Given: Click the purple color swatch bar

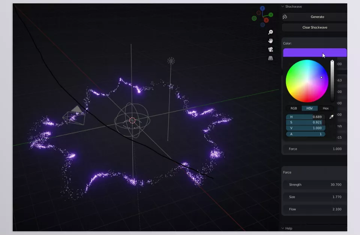Looking at the screenshot, I should coord(314,52).
